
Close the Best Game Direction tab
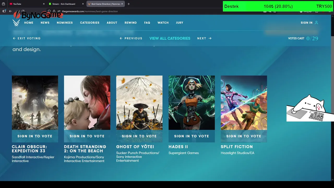point(122,4)
